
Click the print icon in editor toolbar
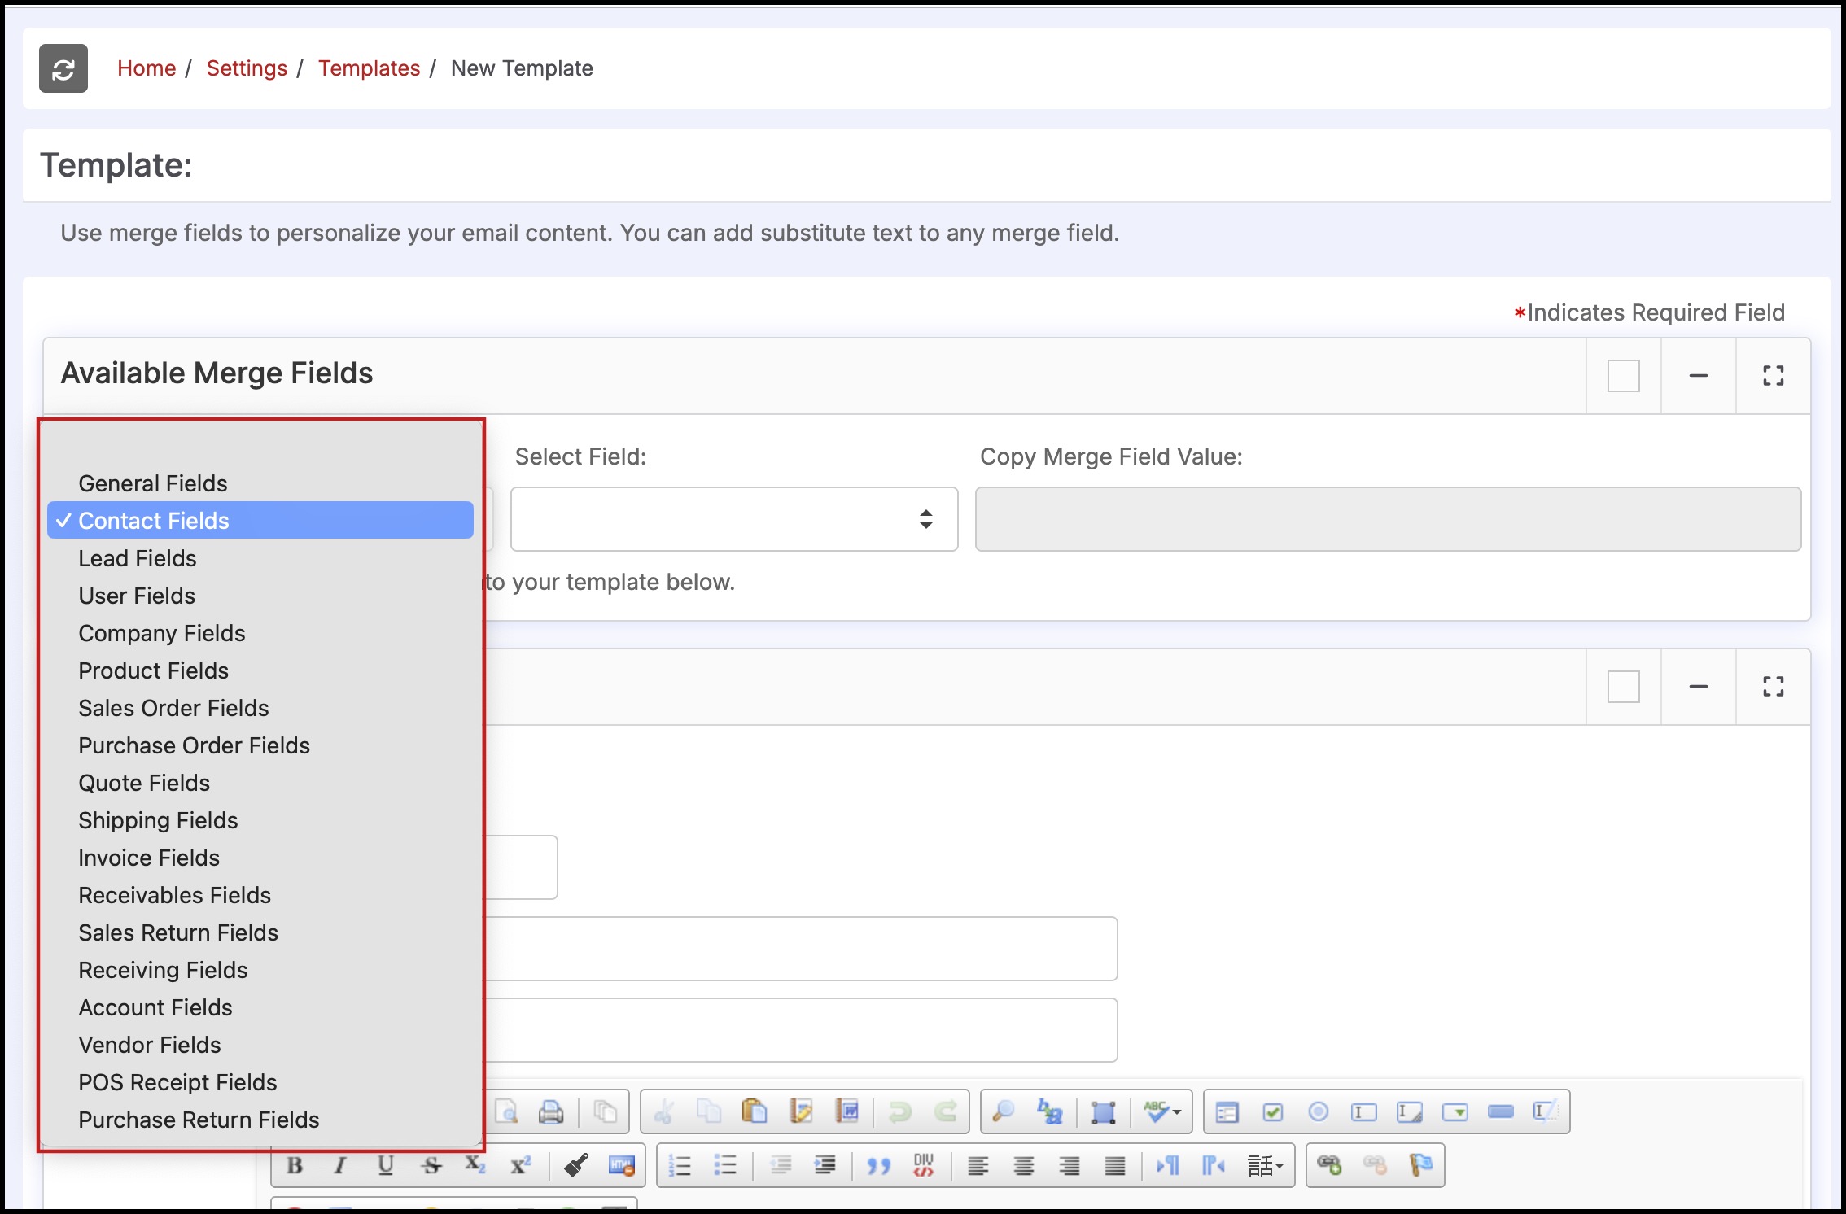tap(551, 1111)
